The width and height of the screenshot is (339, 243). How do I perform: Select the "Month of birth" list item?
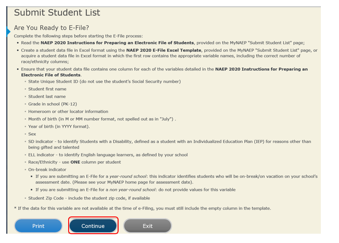tap(102, 119)
